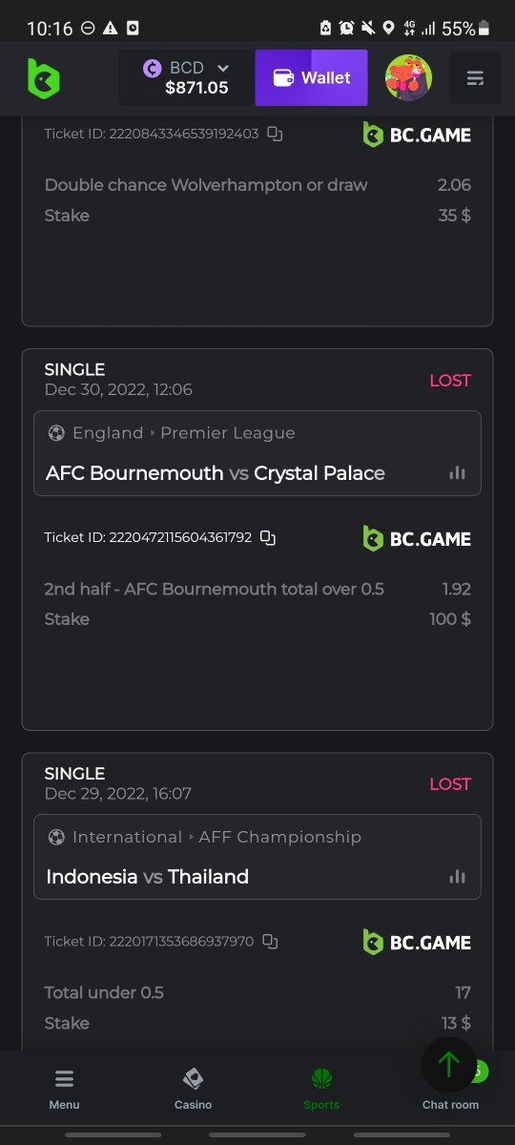The height and width of the screenshot is (1145, 515).
Task: Tap the green scroll-to-top arrow
Action: pos(448,1064)
